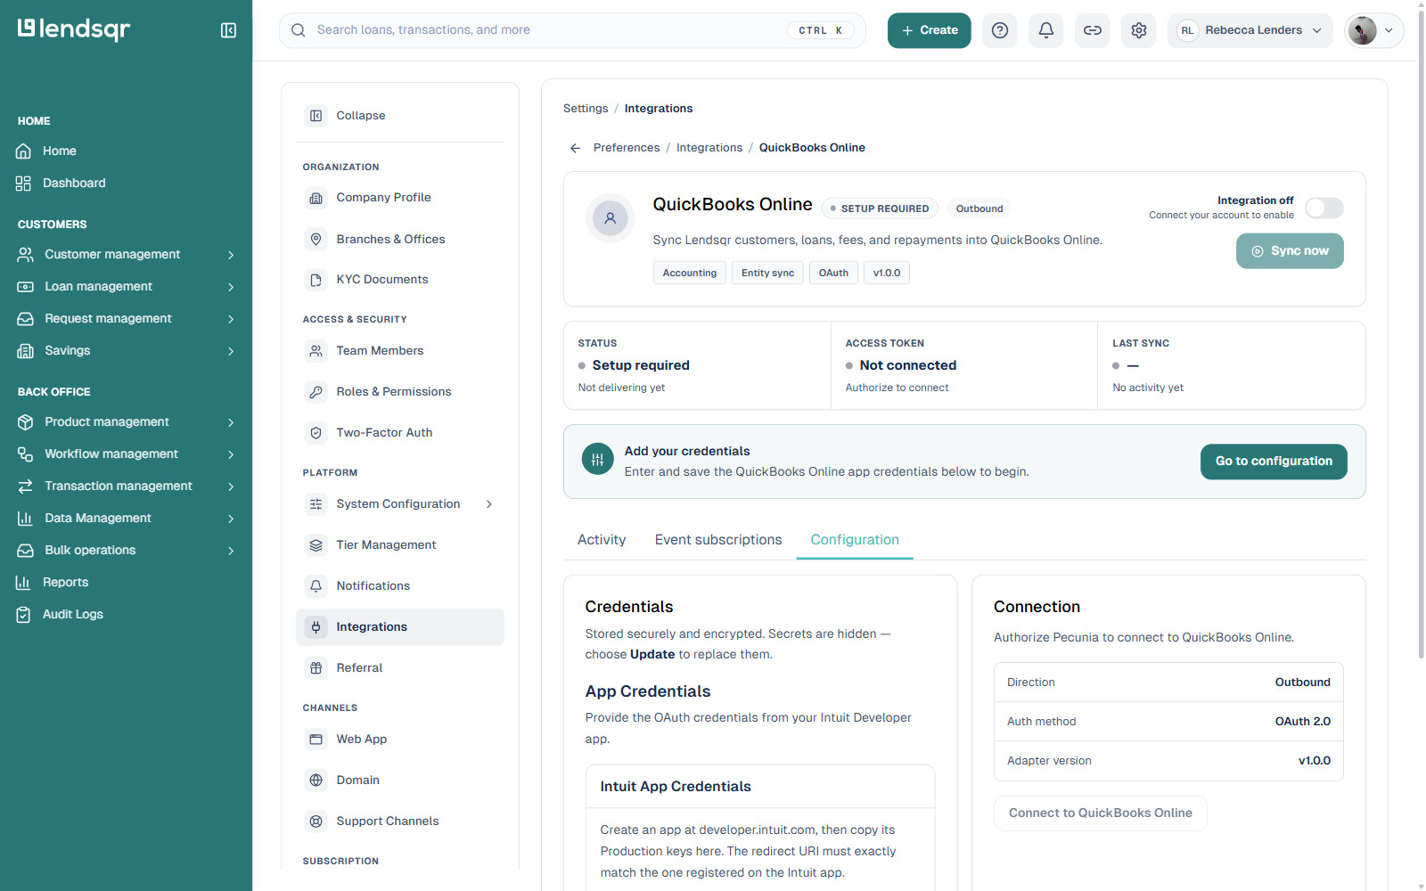Click the back arrow beside Preferences

point(575,148)
